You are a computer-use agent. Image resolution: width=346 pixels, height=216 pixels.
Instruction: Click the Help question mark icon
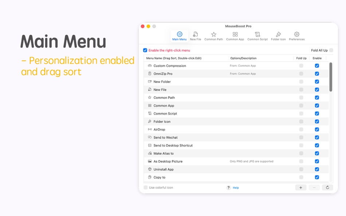pos(228,187)
